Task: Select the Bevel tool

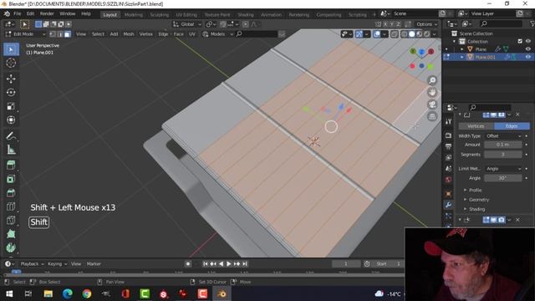Action: click(x=11, y=193)
